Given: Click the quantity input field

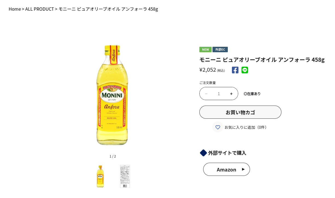Looking at the screenshot, I should pos(219,94).
